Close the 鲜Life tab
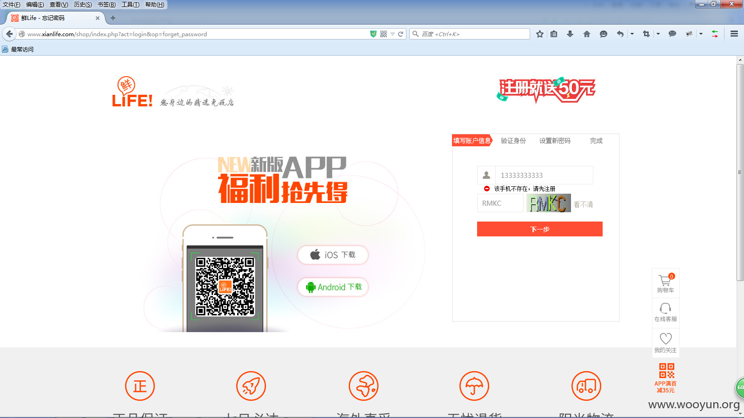Viewport: 744px width, 418px height. click(x=98, y=18)
